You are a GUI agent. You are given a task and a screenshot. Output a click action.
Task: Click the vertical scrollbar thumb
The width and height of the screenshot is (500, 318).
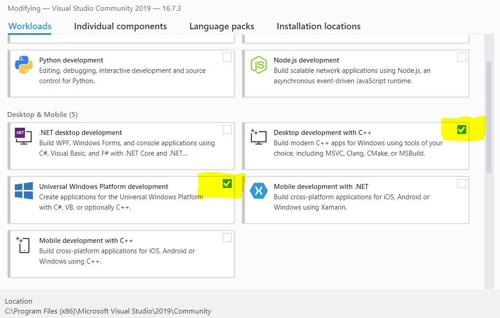pyautogui.click(x=489, y=117)
